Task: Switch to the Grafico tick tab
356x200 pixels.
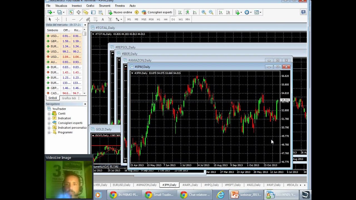Action: coord(69,98)
